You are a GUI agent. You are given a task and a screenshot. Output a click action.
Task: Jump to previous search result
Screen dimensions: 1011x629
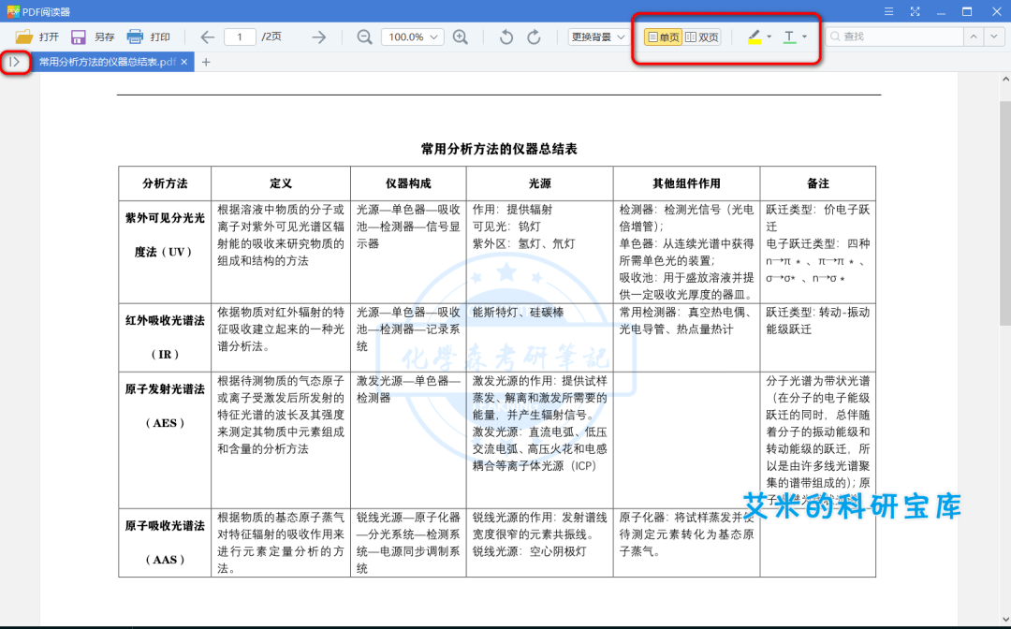click(x=974, y=37)
